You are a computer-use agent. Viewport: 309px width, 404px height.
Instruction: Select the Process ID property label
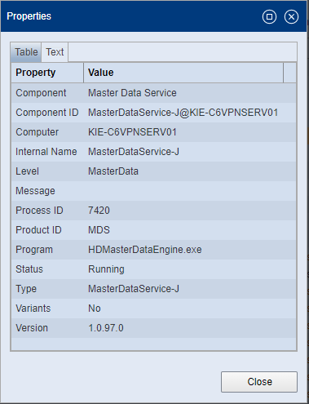[39, 211]
